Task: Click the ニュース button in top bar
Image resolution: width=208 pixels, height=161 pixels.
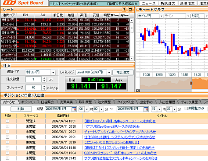Action: coord(149,3)
